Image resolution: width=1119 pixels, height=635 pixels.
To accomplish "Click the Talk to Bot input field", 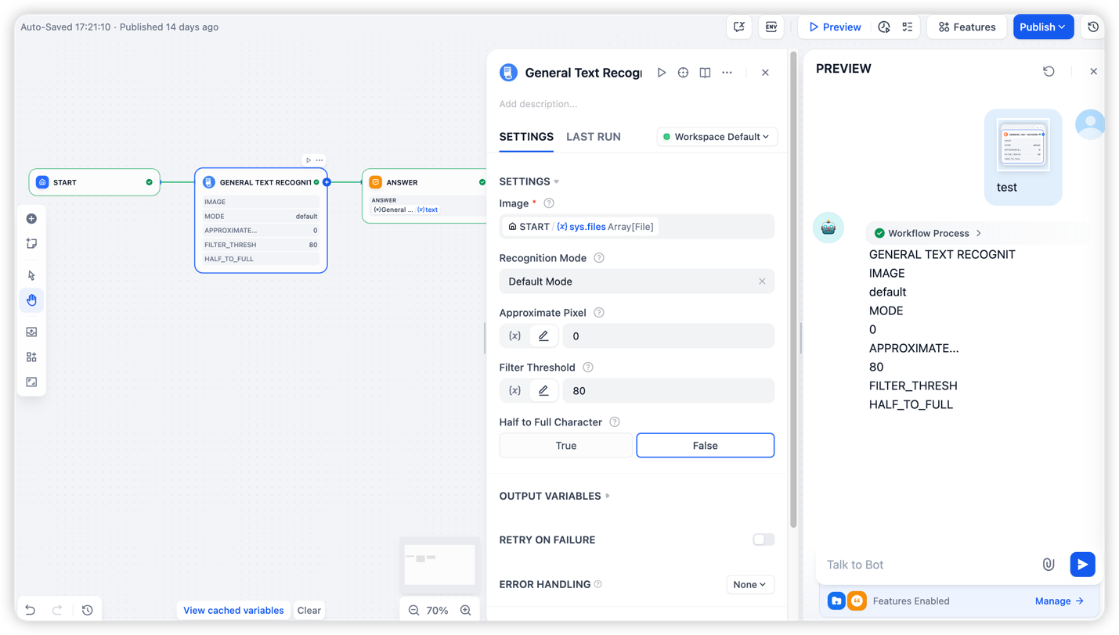I will 928,565.
